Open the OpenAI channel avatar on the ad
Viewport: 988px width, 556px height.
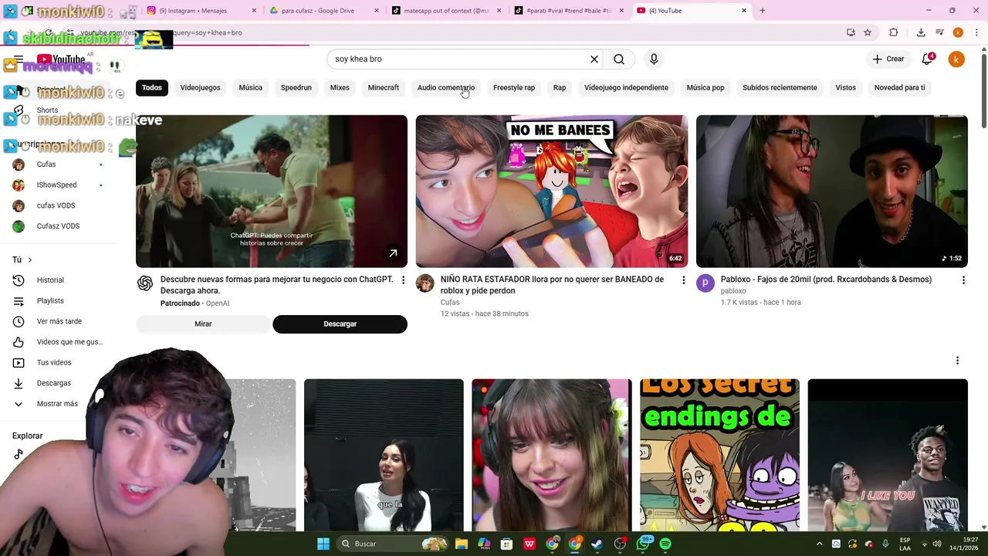click(x=145, y=283)
